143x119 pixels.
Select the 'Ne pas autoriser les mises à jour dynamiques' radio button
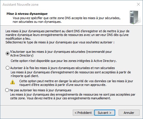[7, 90]
